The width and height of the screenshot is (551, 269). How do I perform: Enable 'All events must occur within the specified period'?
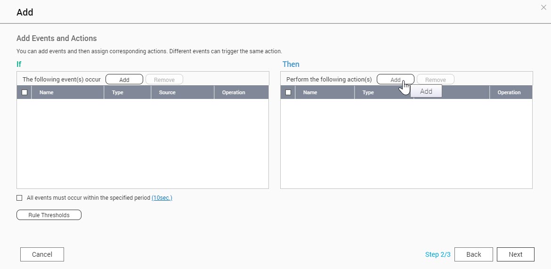point(19,198)
